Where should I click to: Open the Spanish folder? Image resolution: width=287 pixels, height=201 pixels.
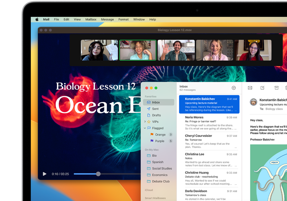[159, 162]
